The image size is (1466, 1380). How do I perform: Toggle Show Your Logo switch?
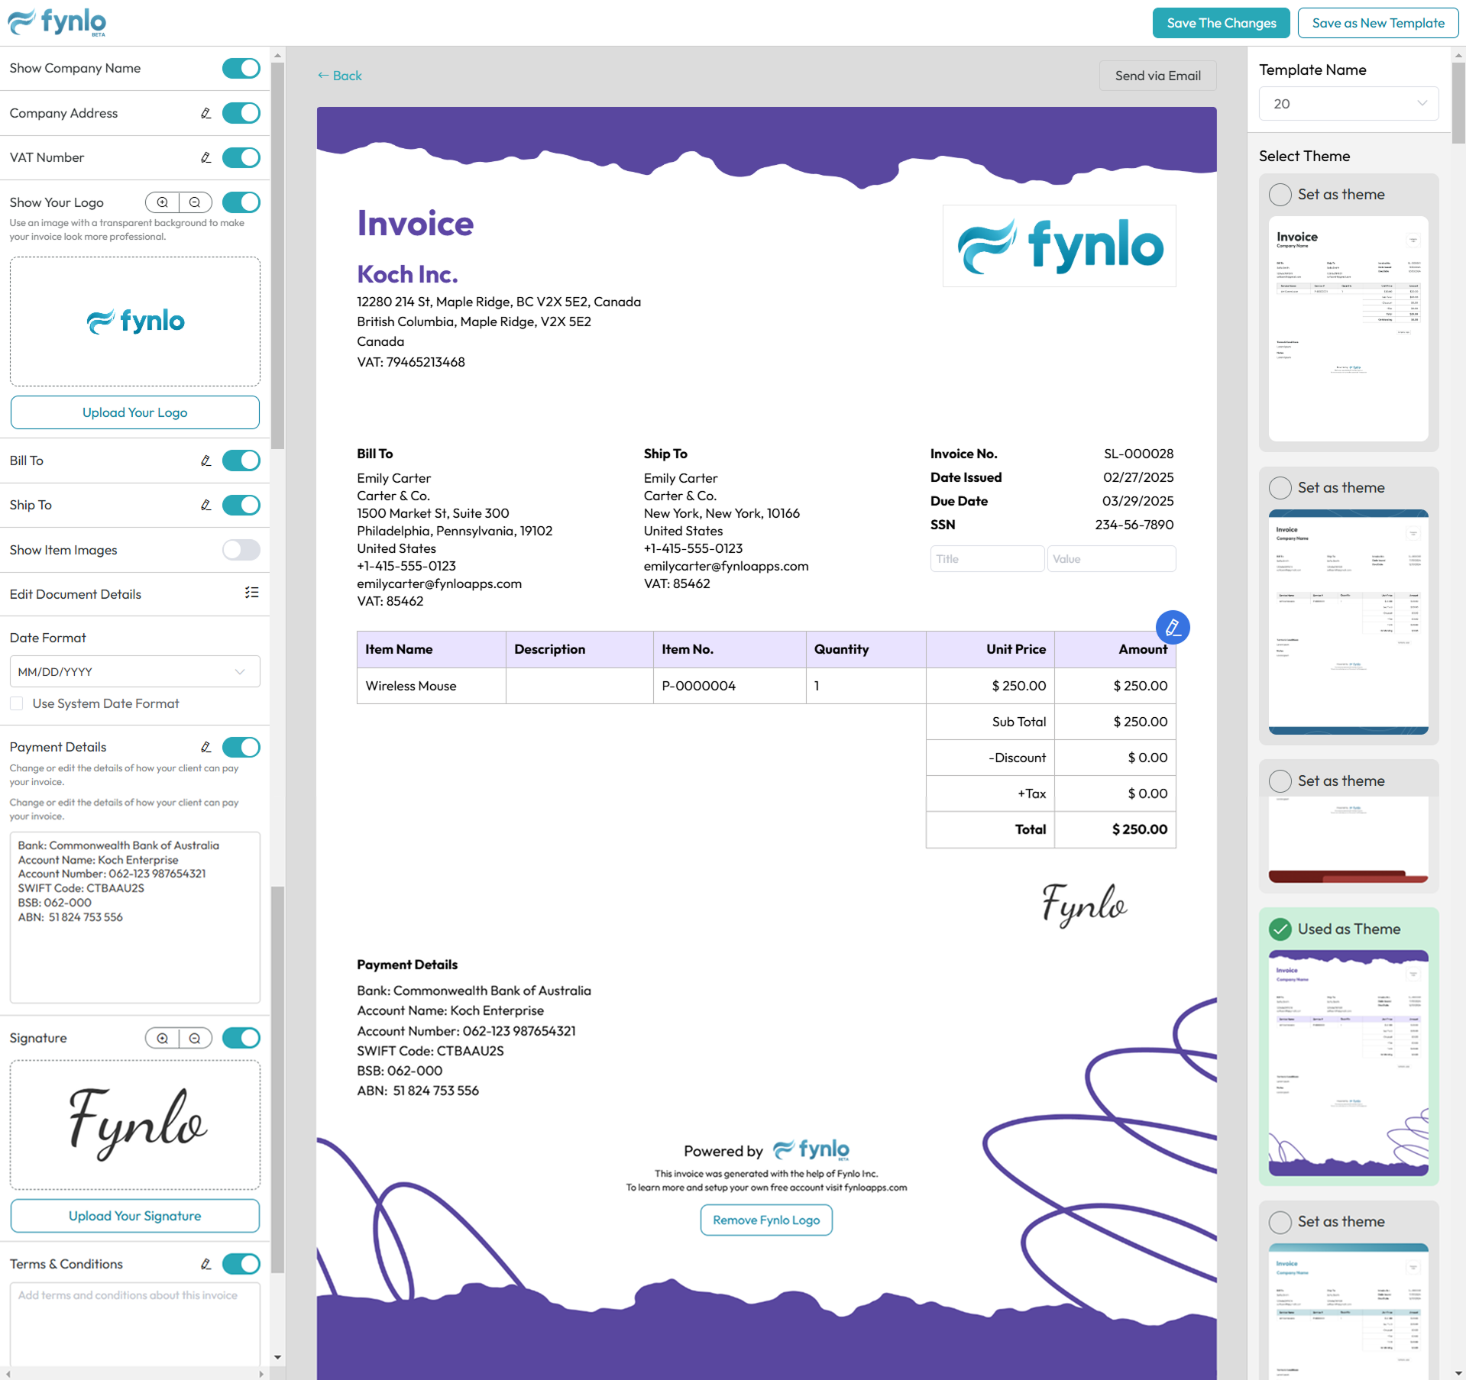pos(241,202)
